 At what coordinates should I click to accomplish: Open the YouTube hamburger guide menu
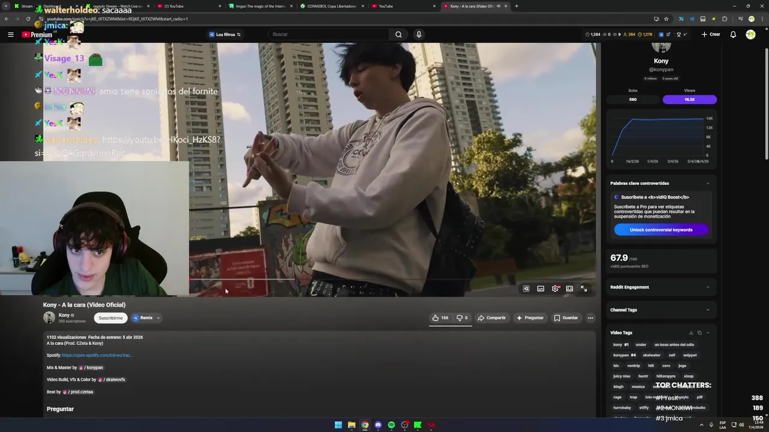click(10, 35)
